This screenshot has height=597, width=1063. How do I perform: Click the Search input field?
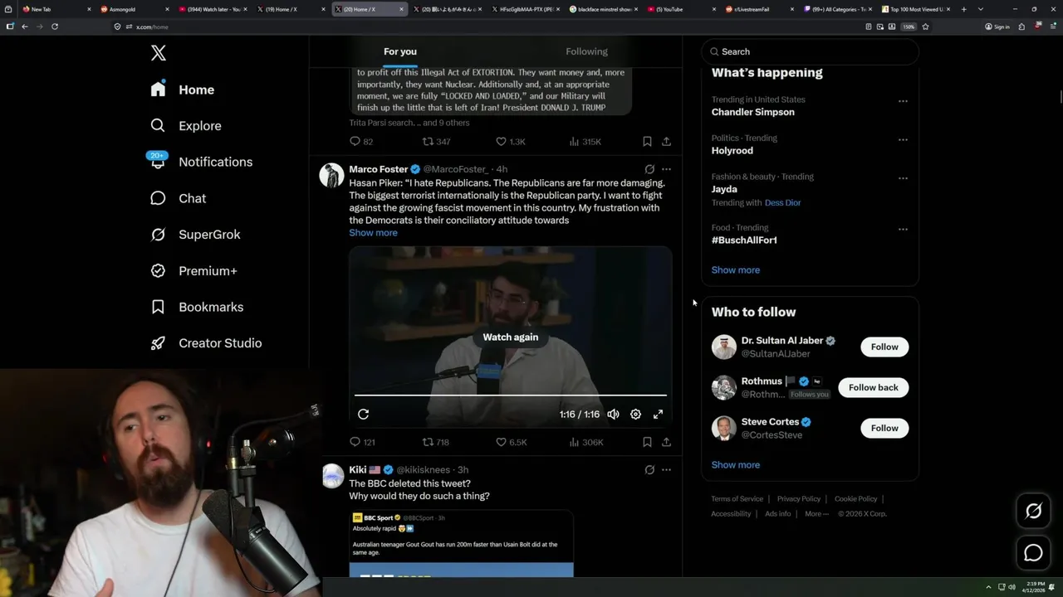tap(810, 51)
